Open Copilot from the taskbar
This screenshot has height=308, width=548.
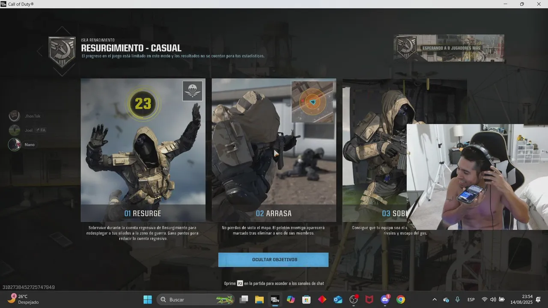coord(291,299)
